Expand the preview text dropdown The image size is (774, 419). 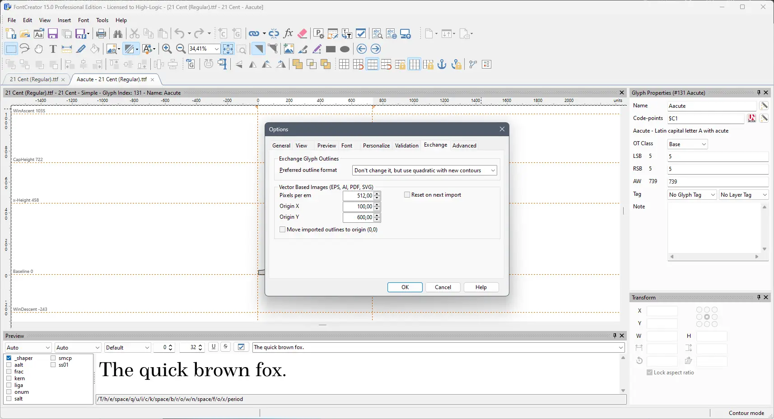pyautogui.click(x=621, y=348)
